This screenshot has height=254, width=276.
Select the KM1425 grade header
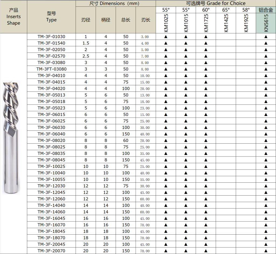tap(226, 23)
